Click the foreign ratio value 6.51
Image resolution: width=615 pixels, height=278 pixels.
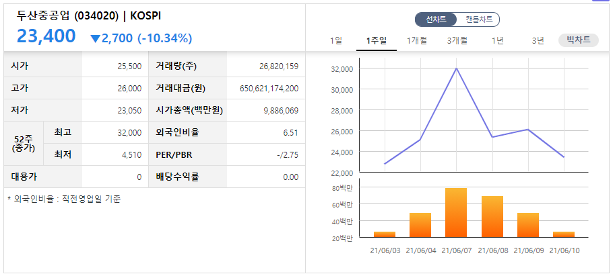point(290,133)
